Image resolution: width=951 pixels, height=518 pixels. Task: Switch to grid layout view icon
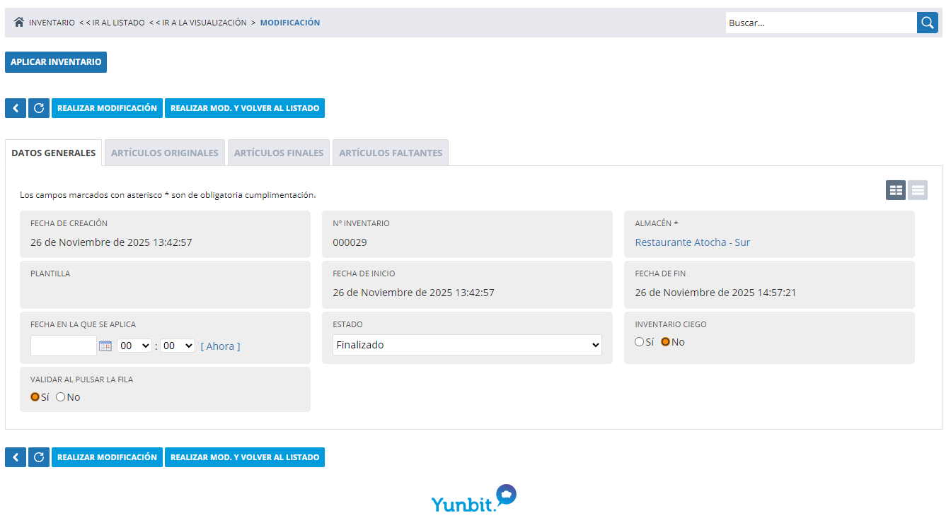896,190
